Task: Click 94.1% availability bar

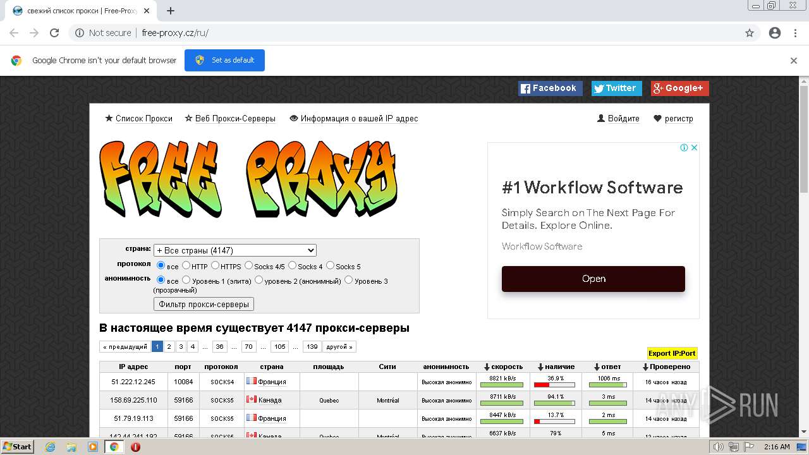Action: pyautogui.click(x=554, y=403)
